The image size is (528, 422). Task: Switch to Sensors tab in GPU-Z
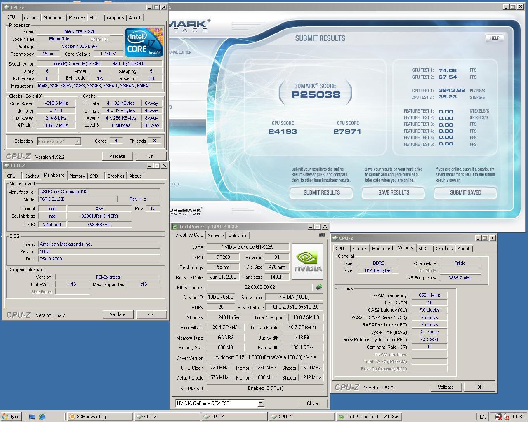click(216, 236)
